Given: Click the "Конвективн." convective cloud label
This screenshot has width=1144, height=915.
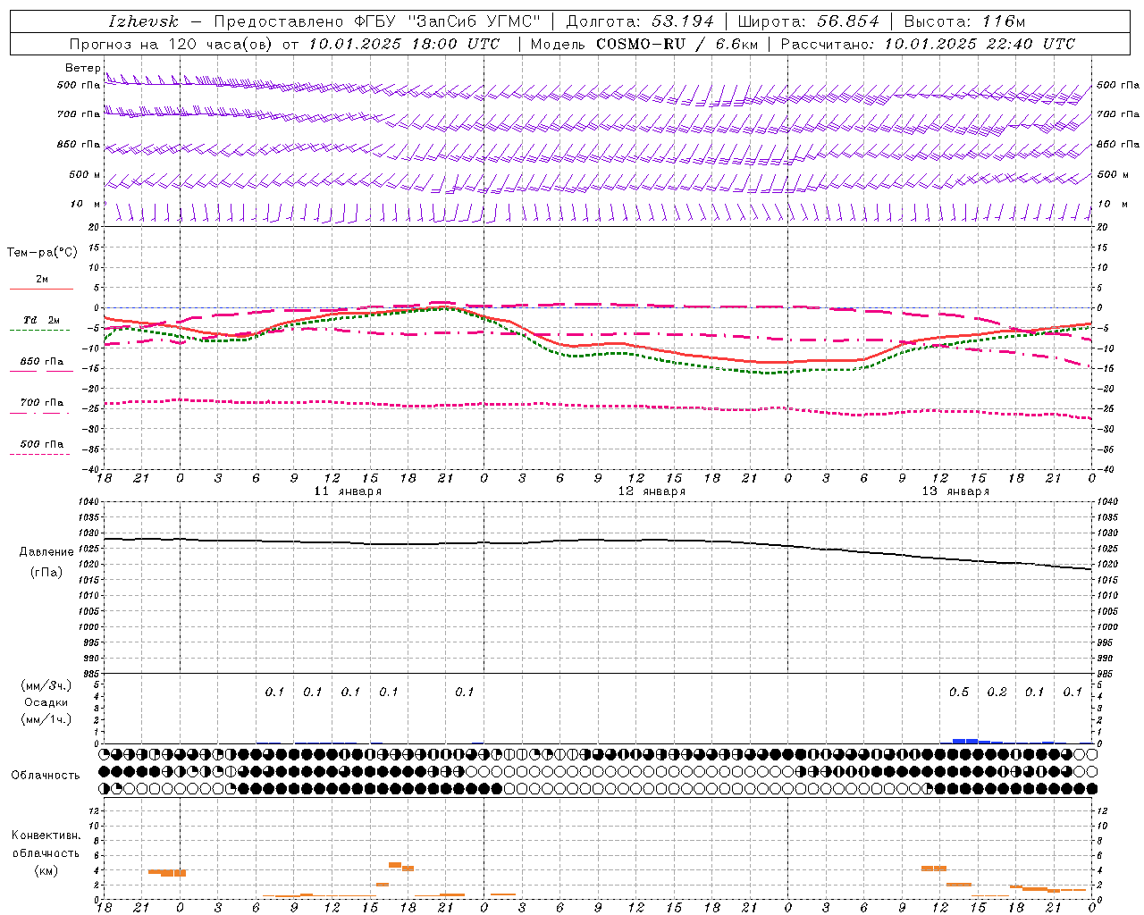Looking at the screenshot, I should pos(46,835).
